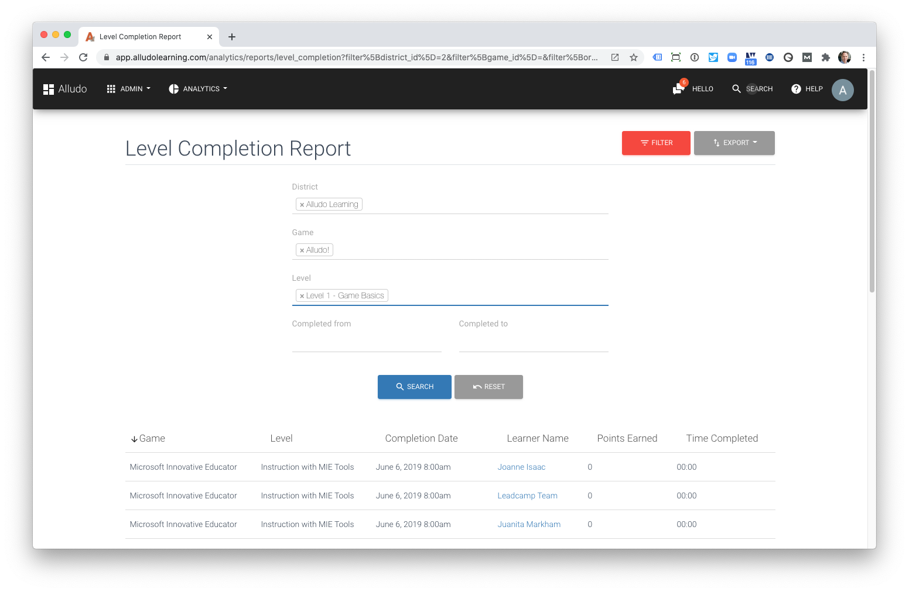Open the ADMIN dropdown menu
The height and width of the screenshot is (592, 909).
129,89
